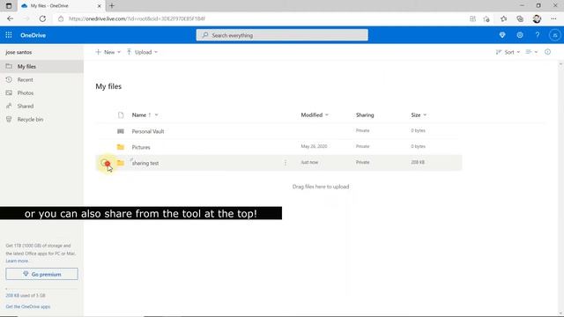Click the browser Back arrow
The height and width of the screenshot is (317, 564).
tap(10, 18)
